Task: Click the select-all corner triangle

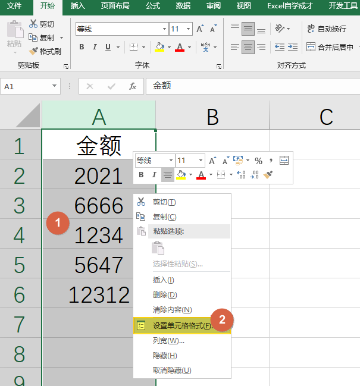Action: click(x=27, y=115)
